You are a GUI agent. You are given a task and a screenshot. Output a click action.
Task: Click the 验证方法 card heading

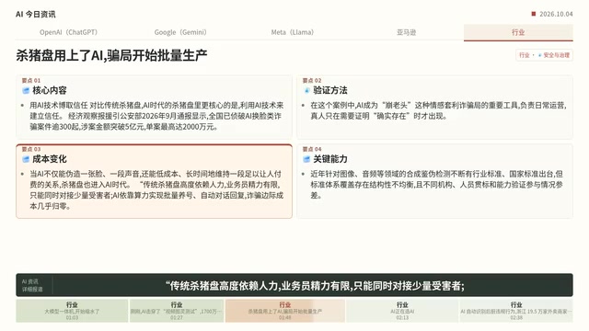(x=330, y=90)
